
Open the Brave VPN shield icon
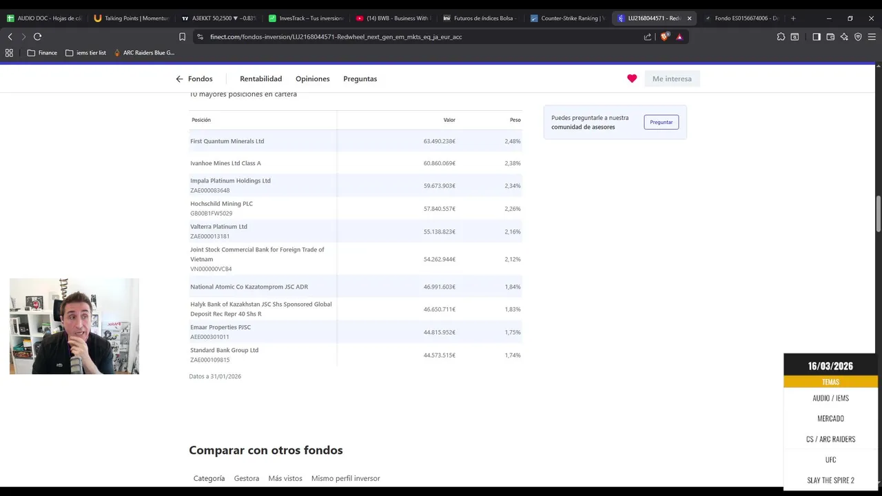(x=858, y=37)
